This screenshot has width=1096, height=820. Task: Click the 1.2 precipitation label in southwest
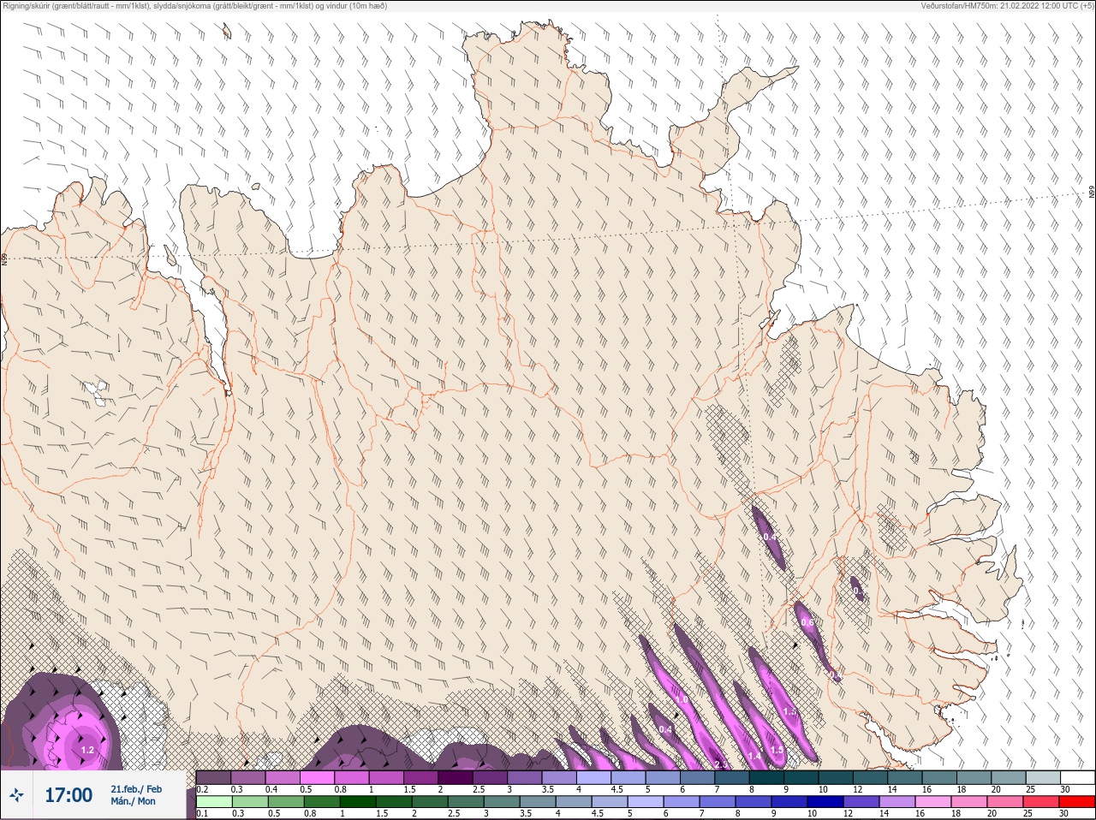pyautogui.click(x=87, y=750)
